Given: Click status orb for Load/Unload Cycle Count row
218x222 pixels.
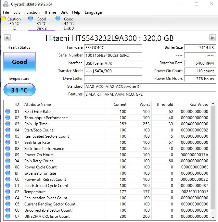Looking at the screenshot, I should click(x=8, y=185).
